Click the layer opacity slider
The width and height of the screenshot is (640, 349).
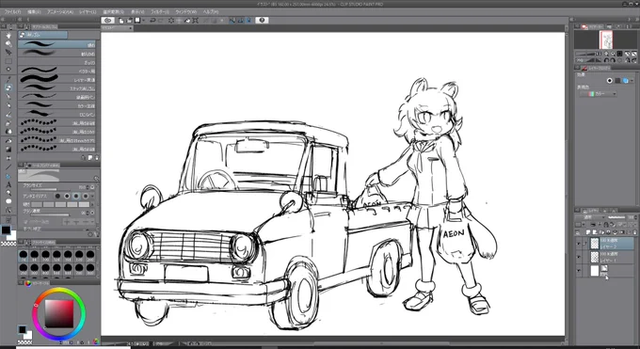616,217
